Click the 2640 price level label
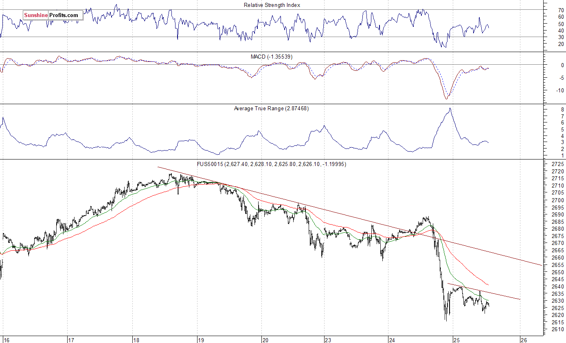This screenshot has height=343, width=566. (x=557, y=286)
